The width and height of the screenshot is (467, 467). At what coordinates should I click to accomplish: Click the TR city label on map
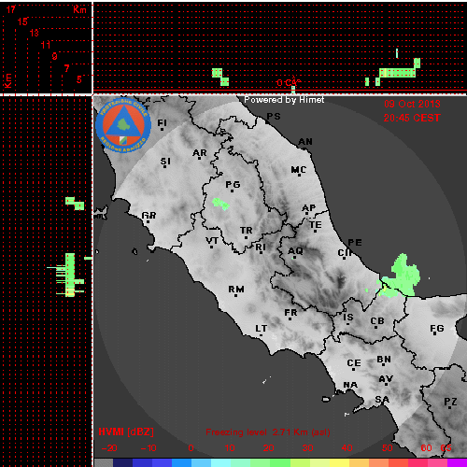[247, 231]
